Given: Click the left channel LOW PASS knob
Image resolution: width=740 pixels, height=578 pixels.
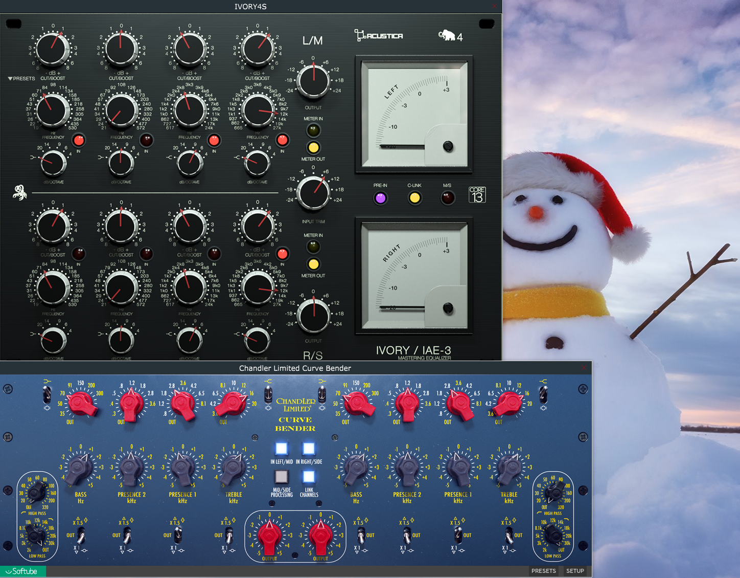Looking at the screenshot, I should pyautogui.click(x=35, y=536).
